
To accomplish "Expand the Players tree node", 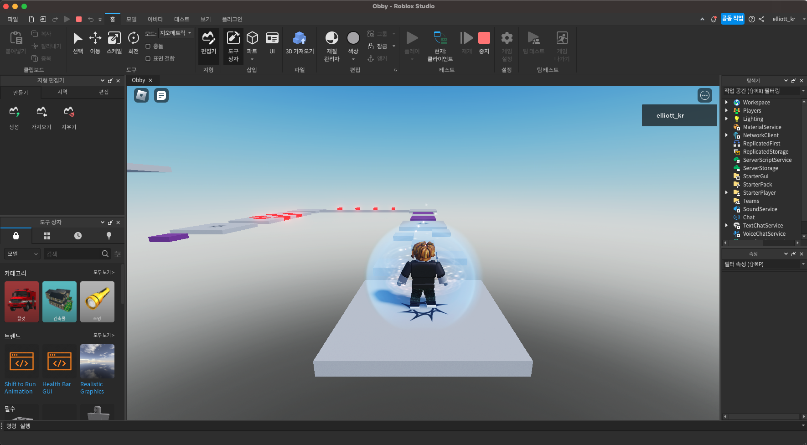I will pos(727,111).
